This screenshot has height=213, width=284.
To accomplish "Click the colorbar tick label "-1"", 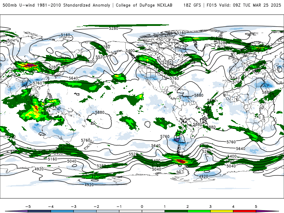I will (119, 207).
